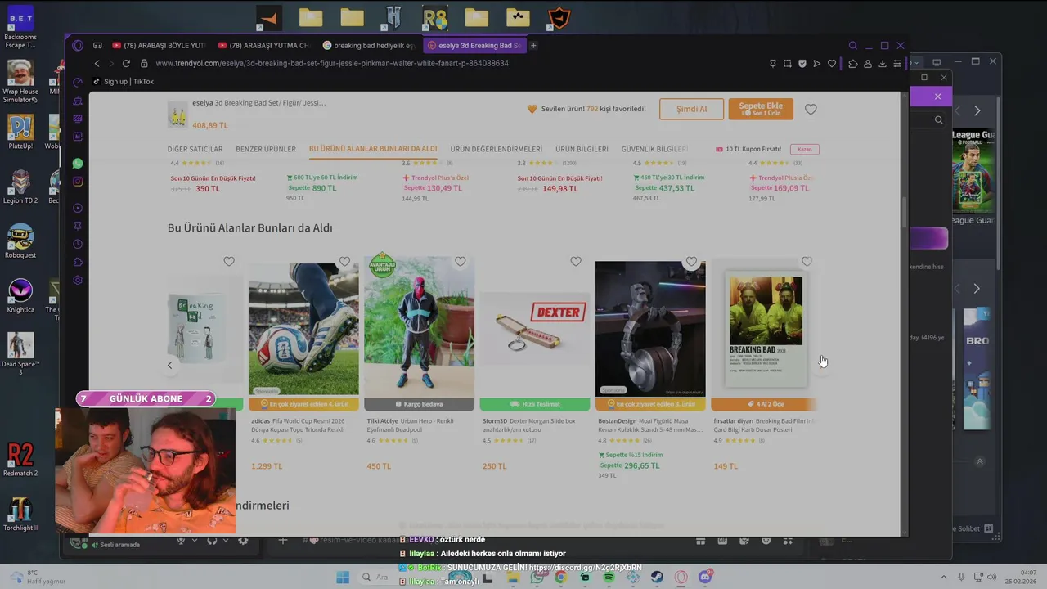This screenshot has height=589, width=1047.
Task: Open Urban Hero Deadpool tracksuit product image
Action: 419,329
